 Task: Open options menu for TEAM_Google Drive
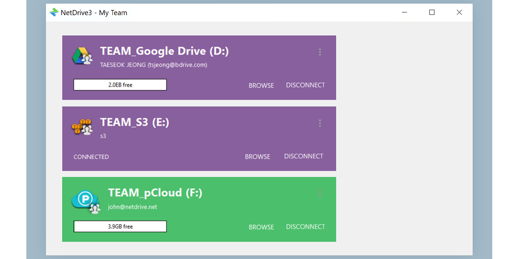tap(320, 52)
